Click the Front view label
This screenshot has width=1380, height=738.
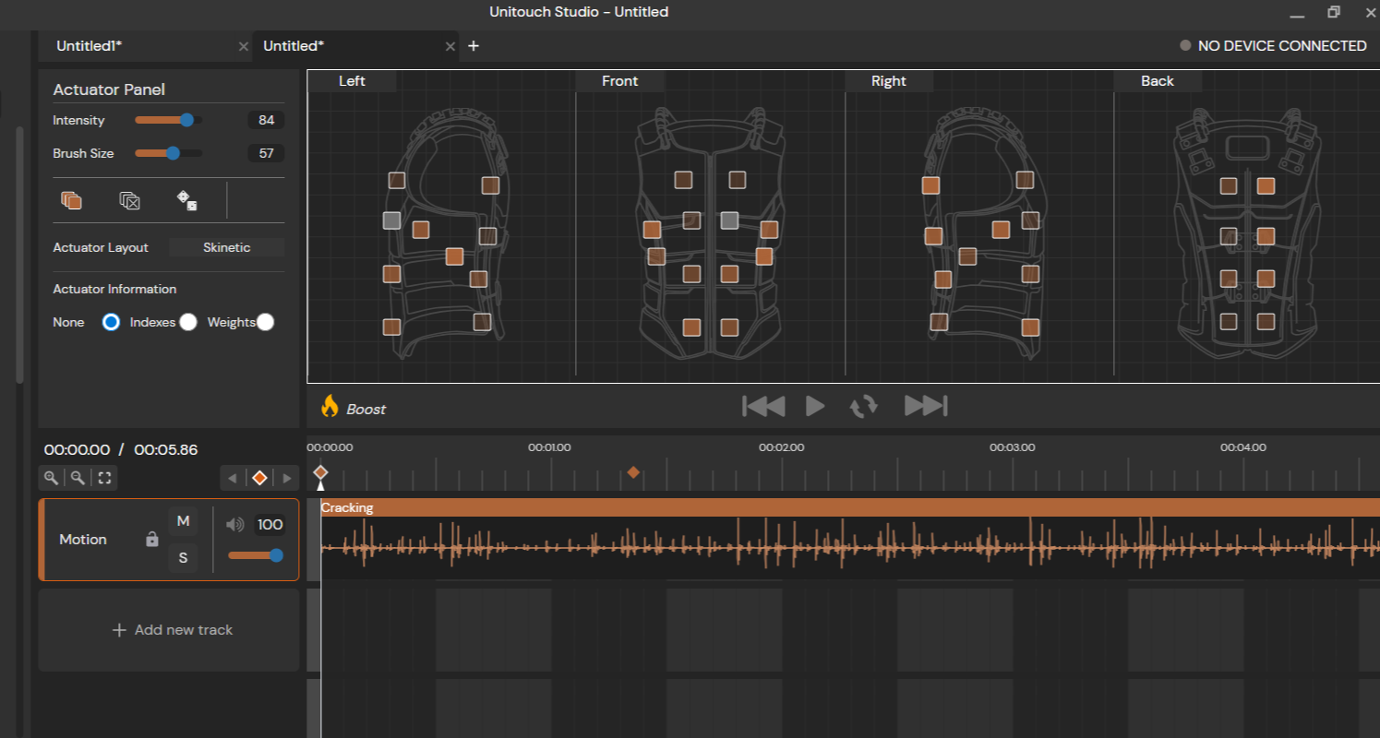[619, 81]
